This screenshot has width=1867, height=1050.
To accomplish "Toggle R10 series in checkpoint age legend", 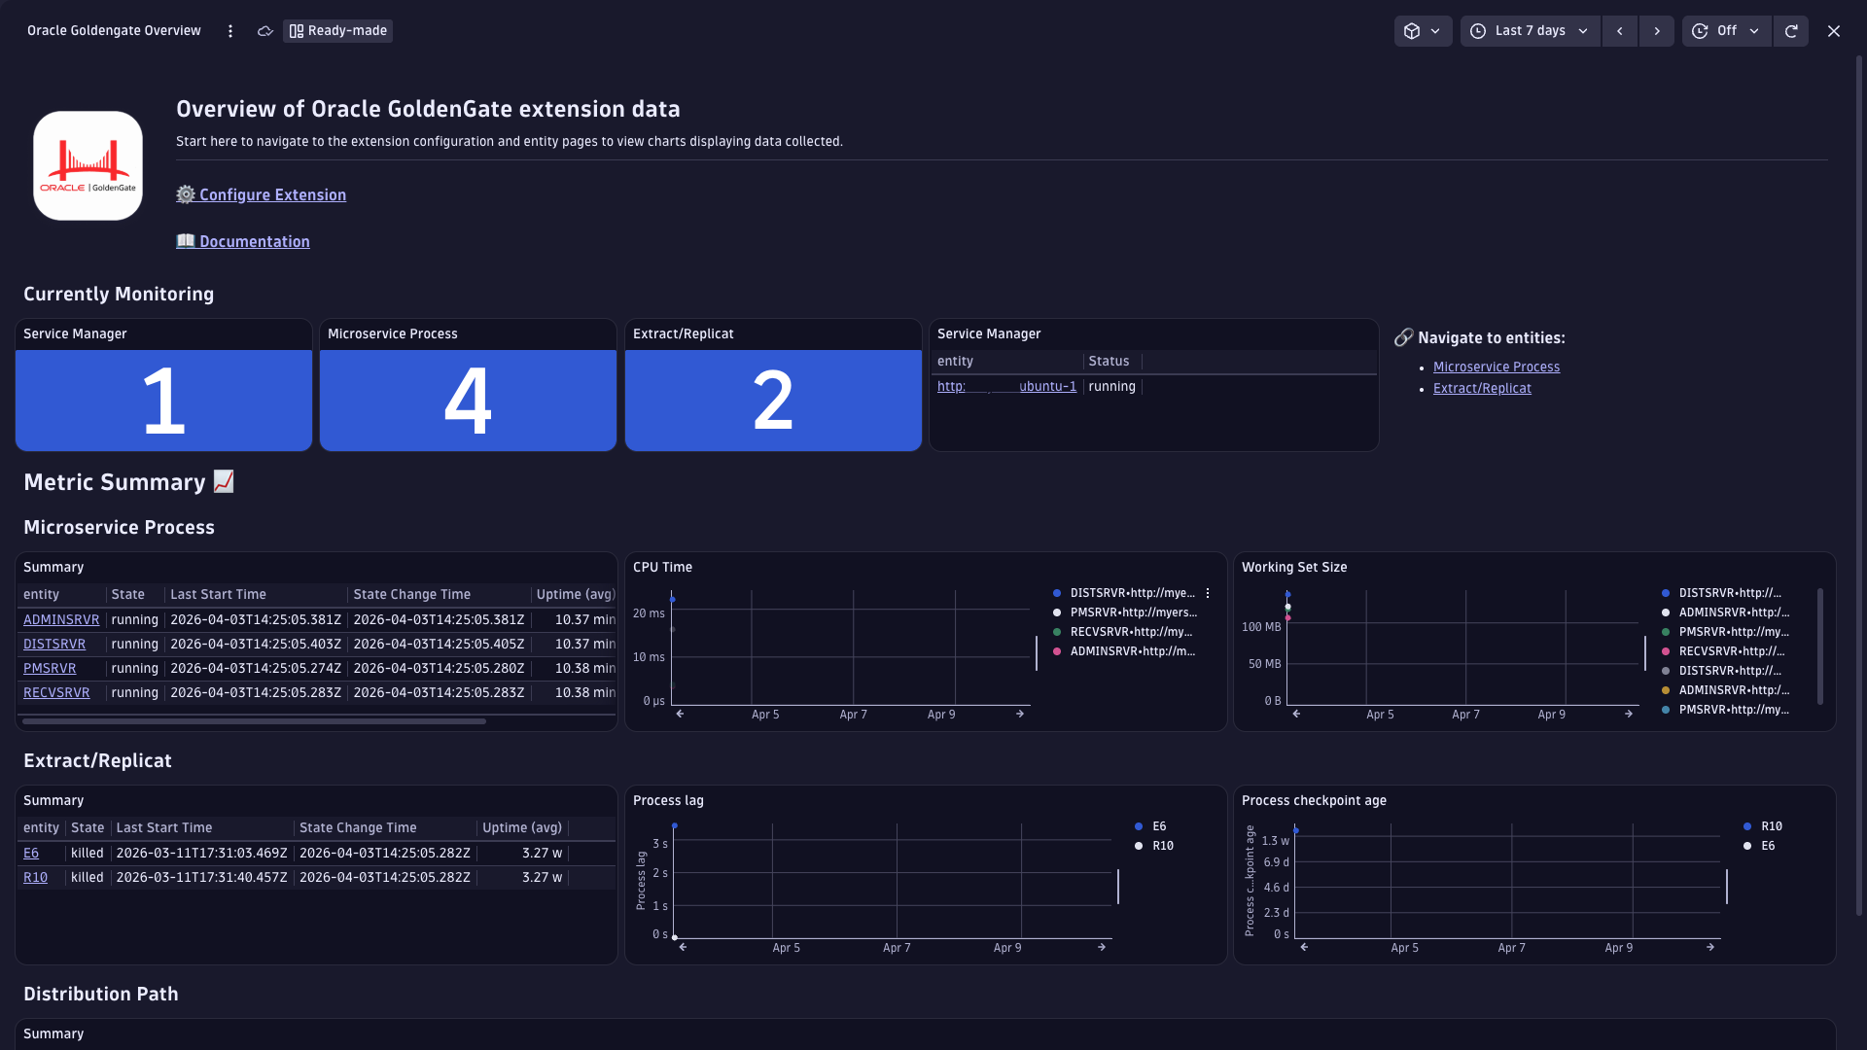I will 1763,826.
